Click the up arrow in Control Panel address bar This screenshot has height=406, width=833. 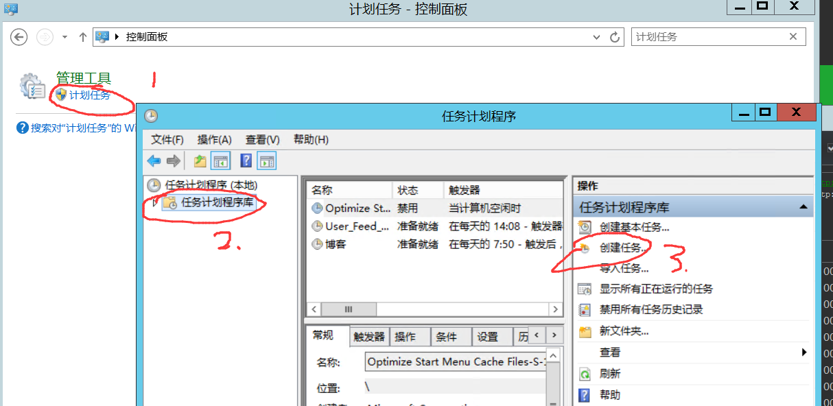(x=83, y=36)
